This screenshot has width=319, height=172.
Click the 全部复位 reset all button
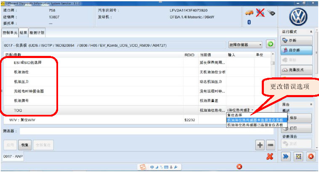pos(43,145)
